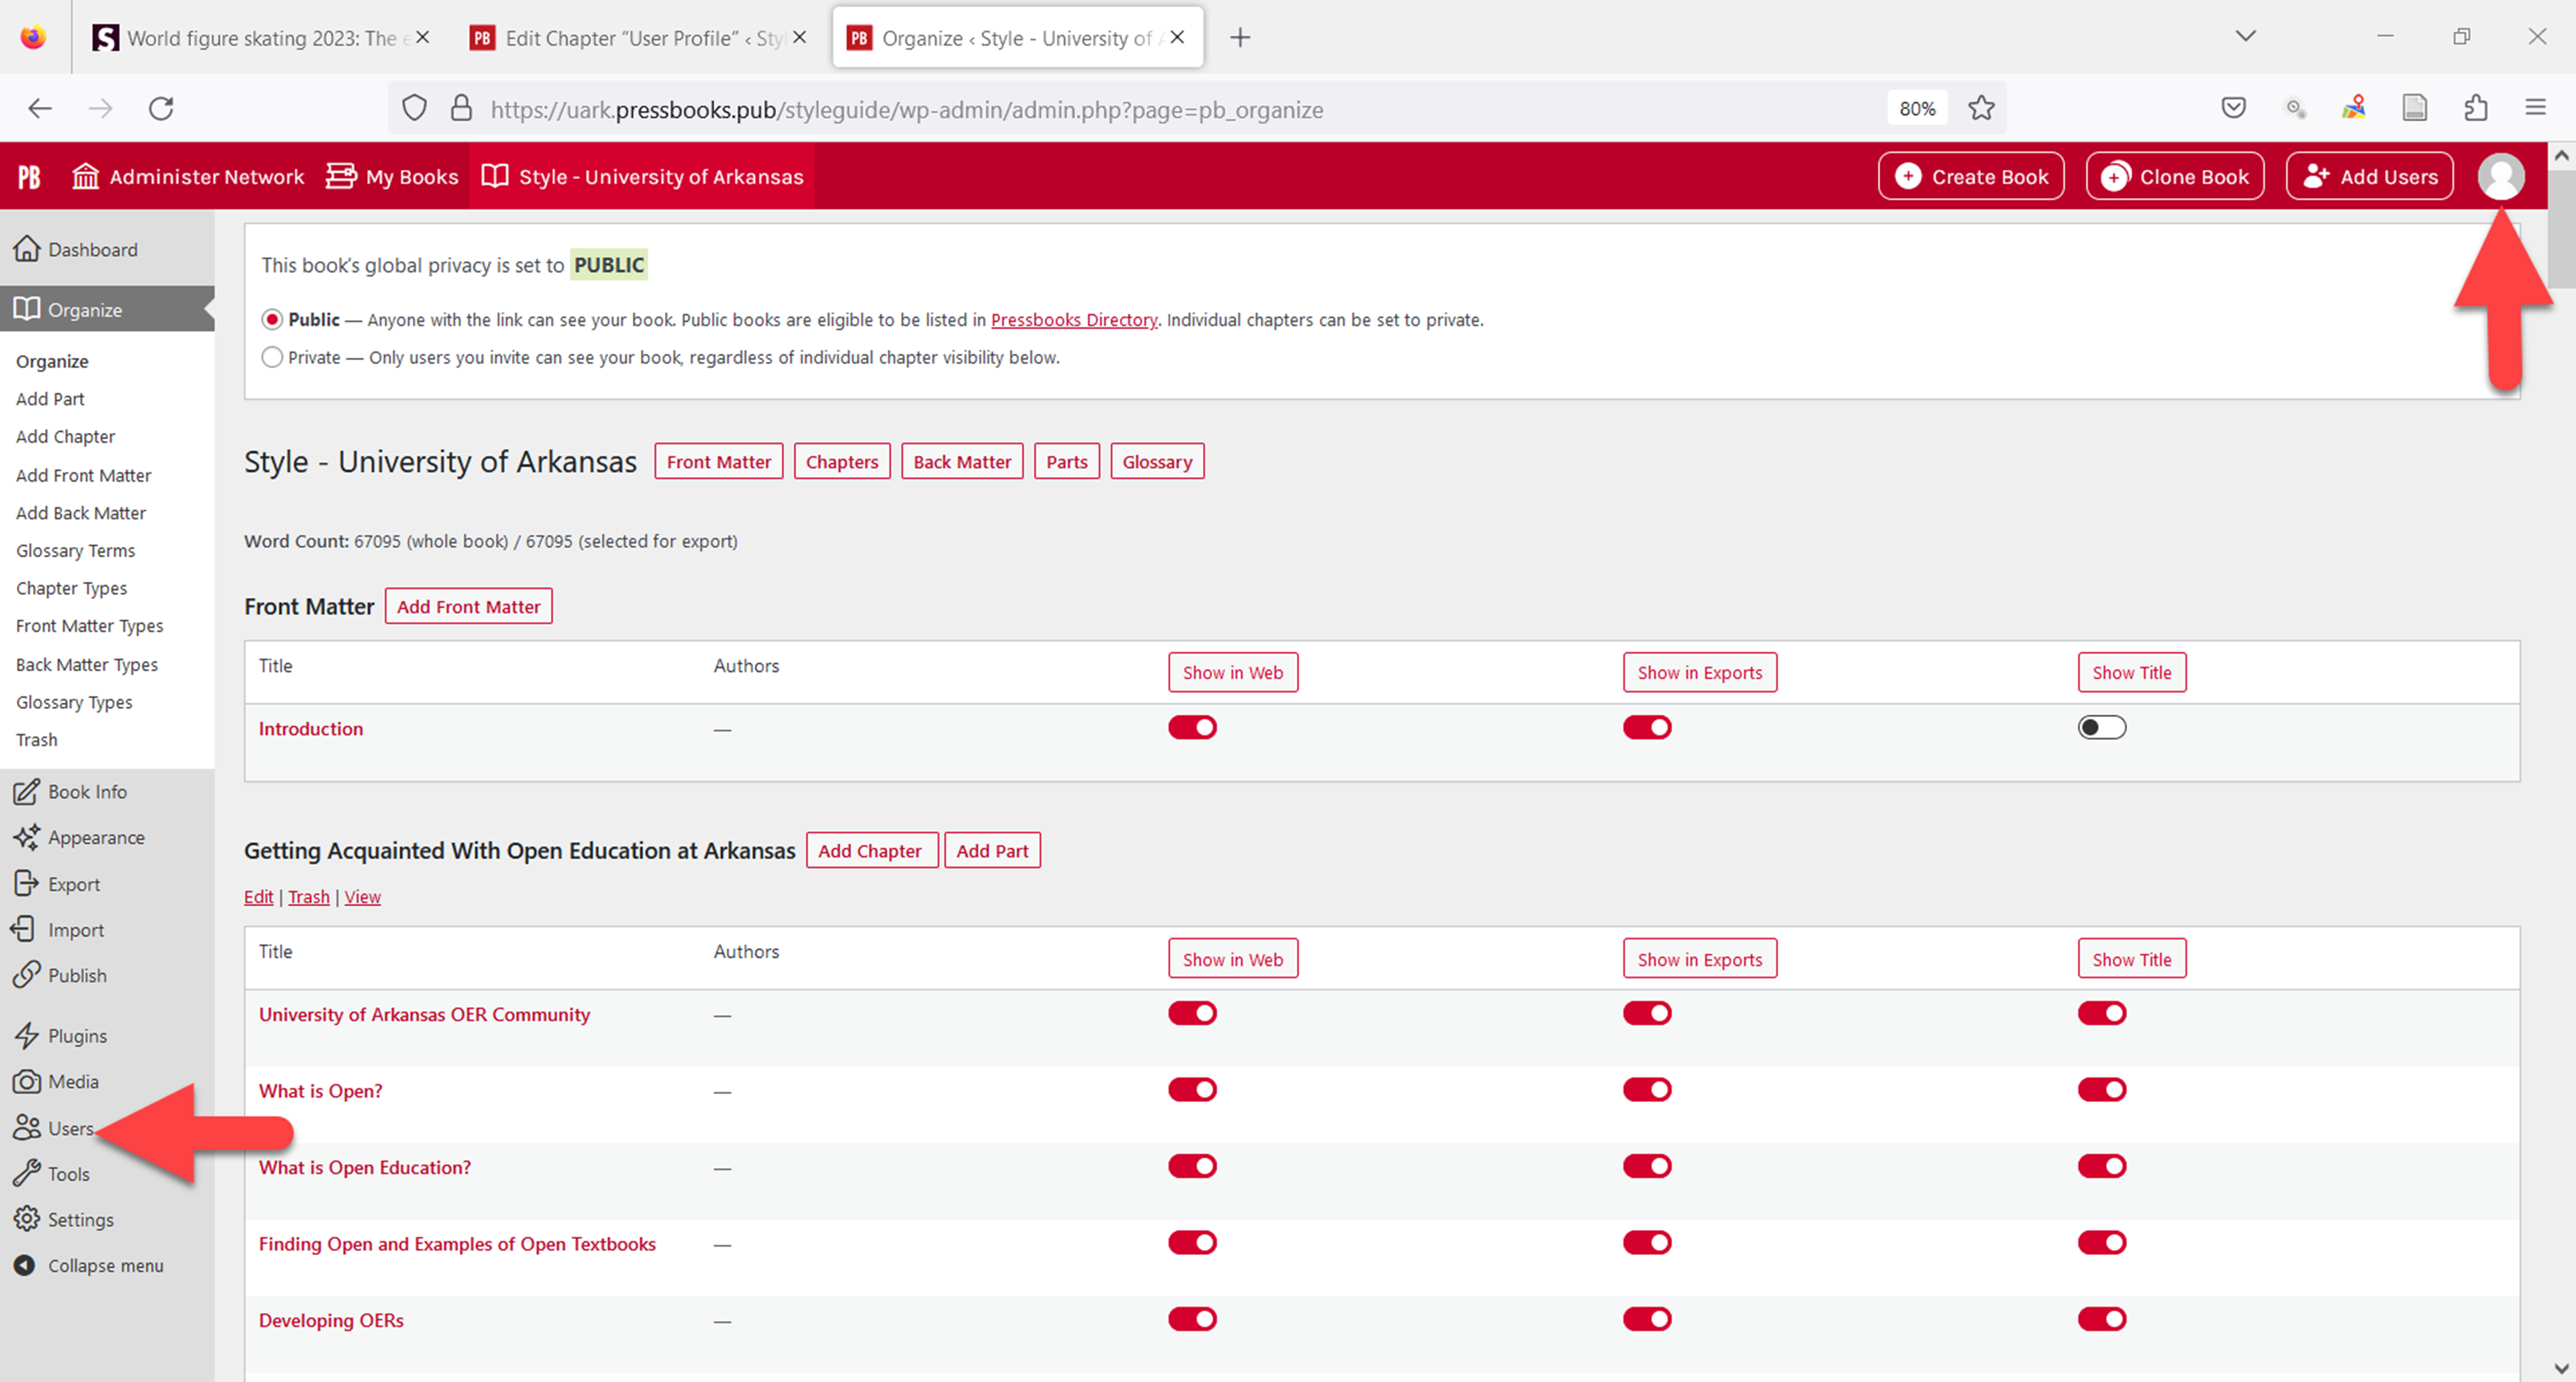
Task: Open the Introduction front matter link
Action: 311,729
